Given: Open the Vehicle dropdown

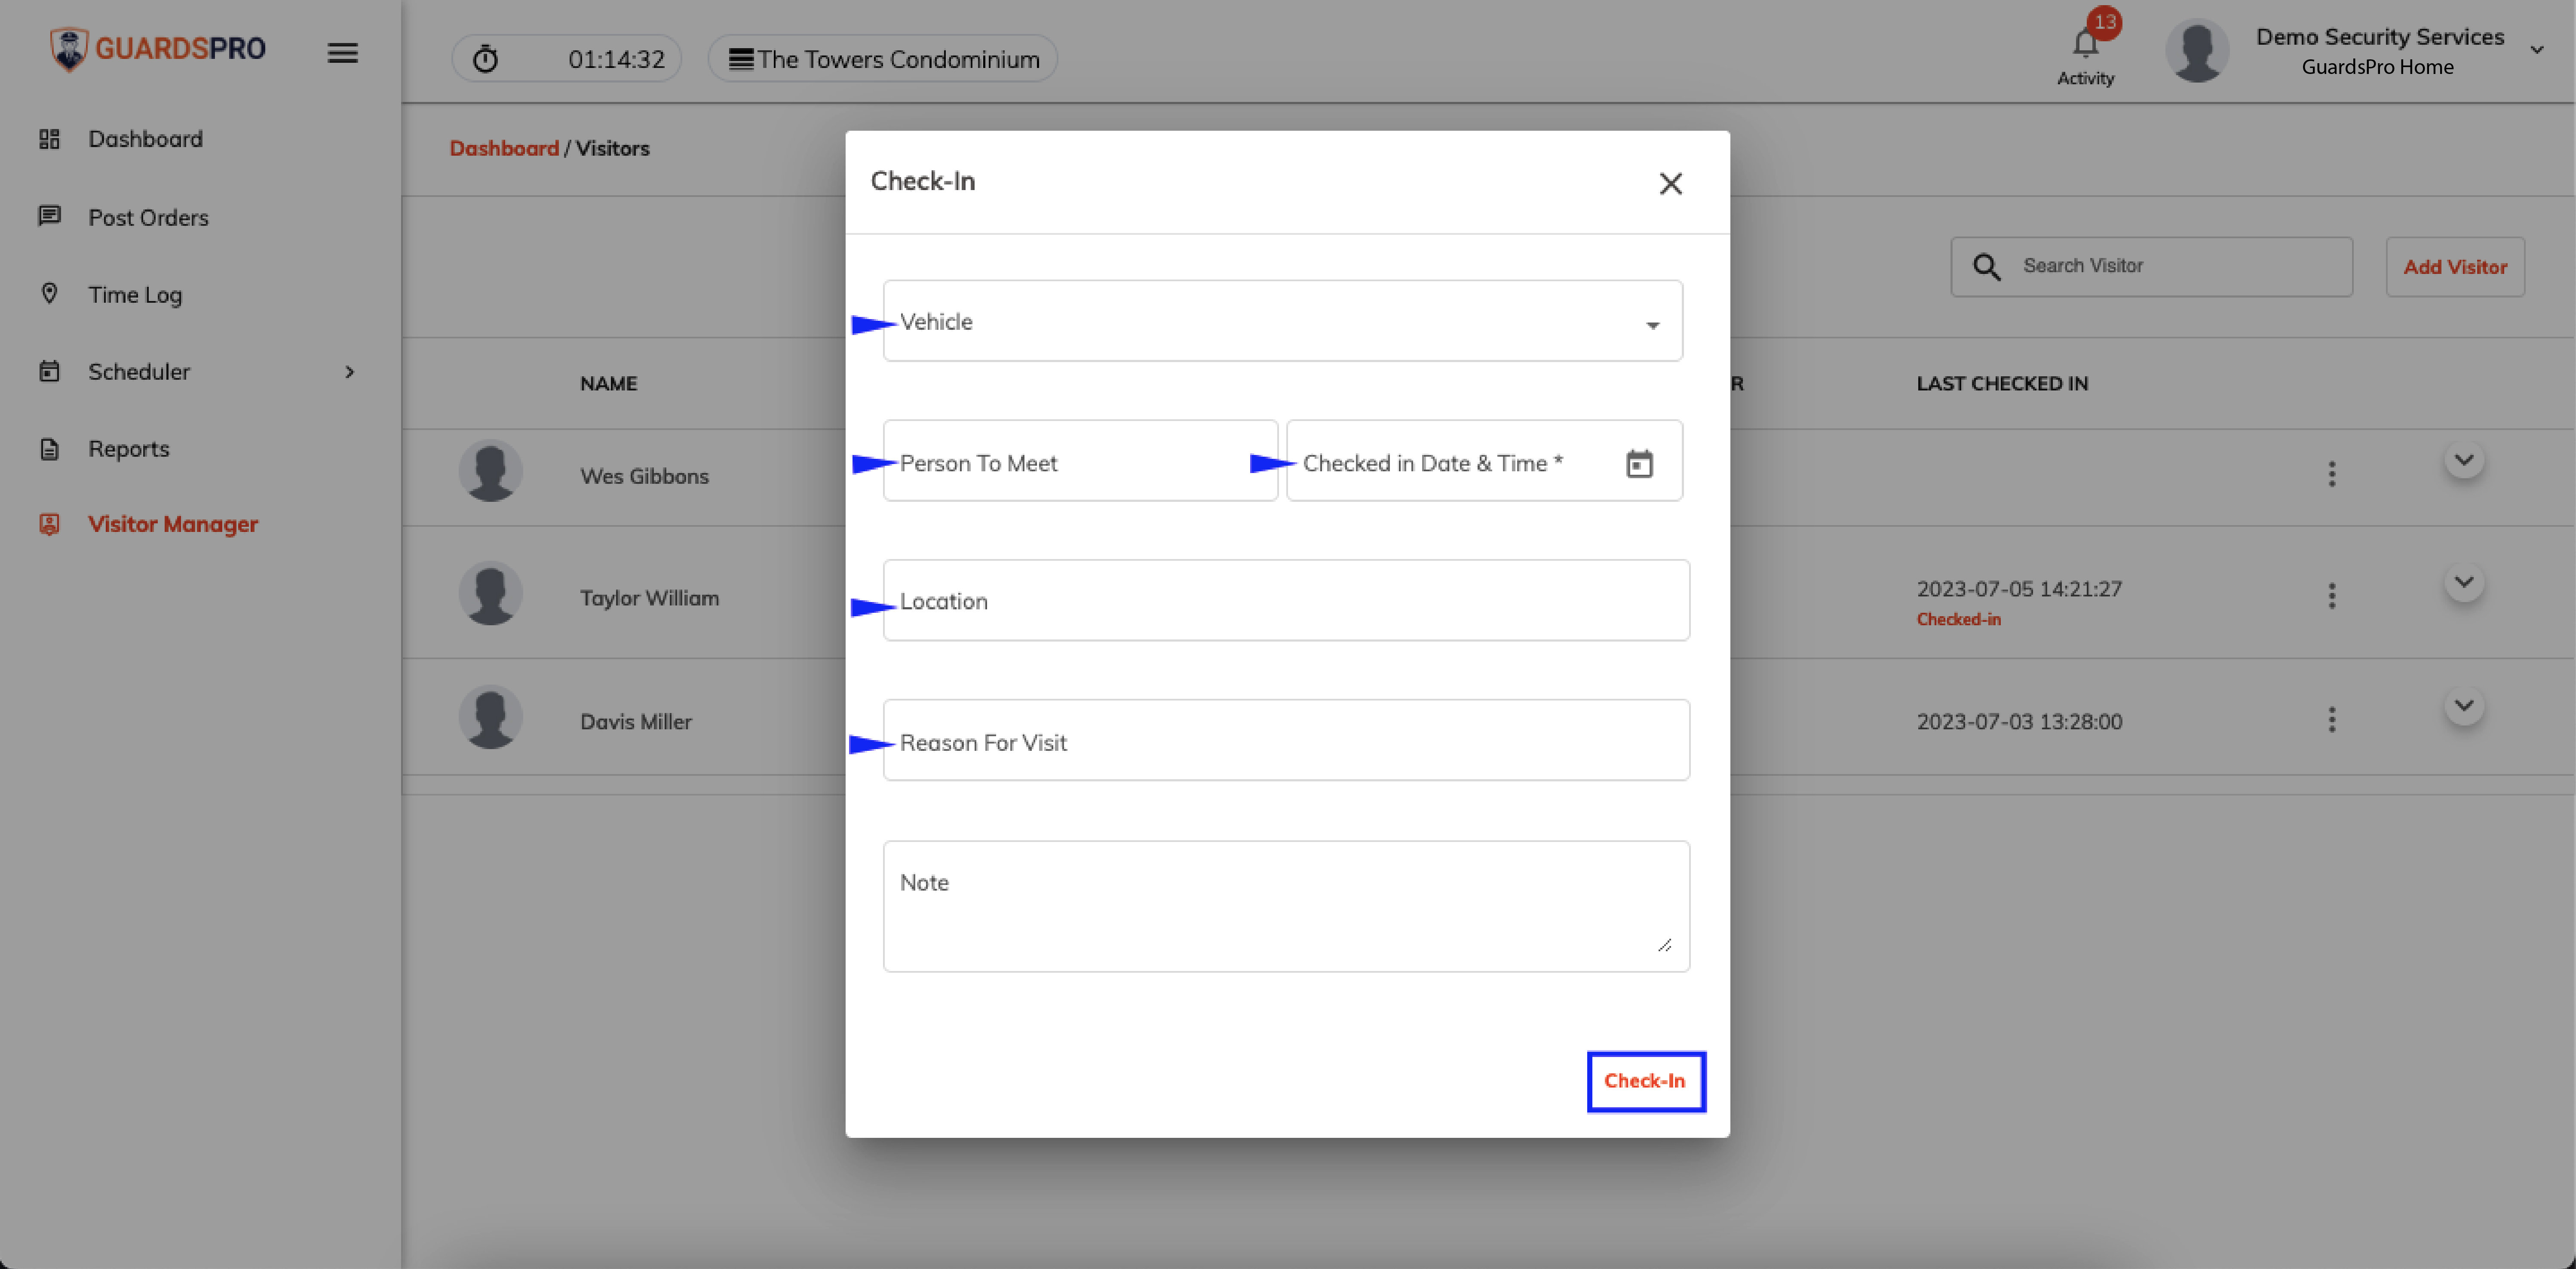Looking at the screenshot, I should click(x=1282, y=321).
